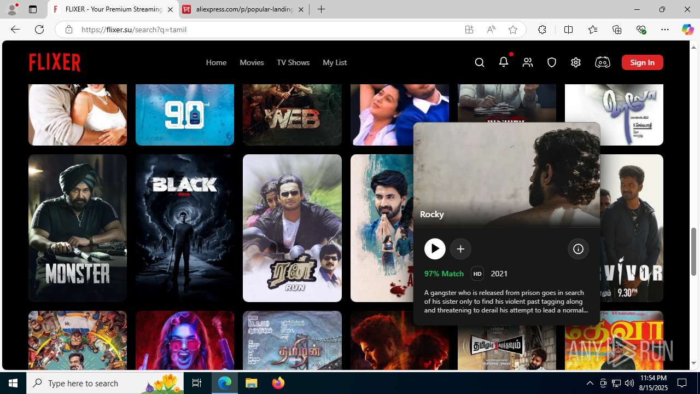Open the Favorites list

(x=593, y=30)
